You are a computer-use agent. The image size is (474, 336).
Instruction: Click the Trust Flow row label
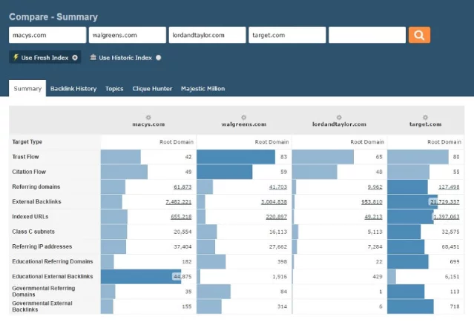[x=25, y=157]
